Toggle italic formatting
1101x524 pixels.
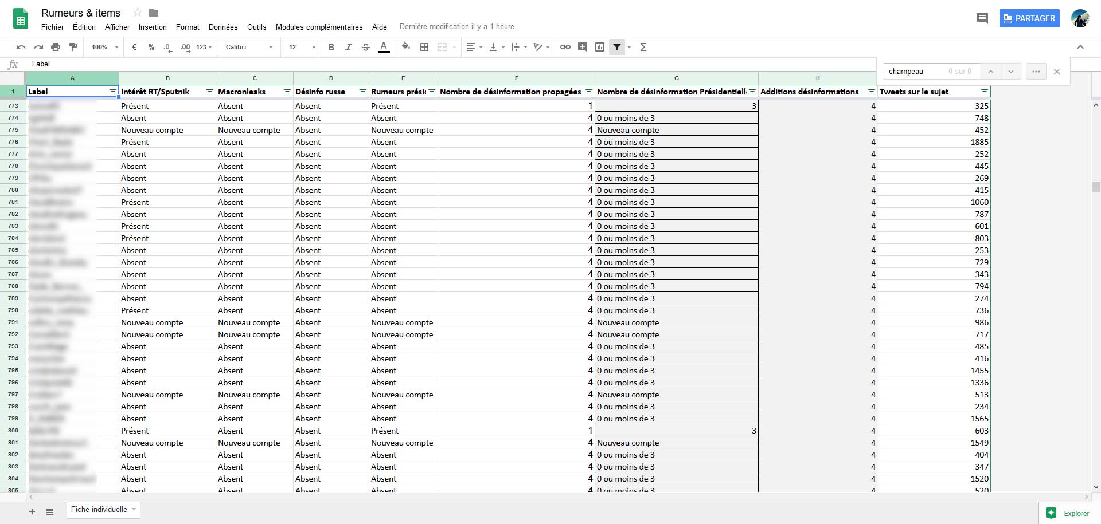pos(348,47)
